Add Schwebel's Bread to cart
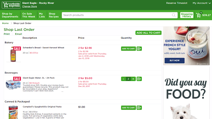The width and height of the screenshot is (212, 119). click(x=128, y=49)
